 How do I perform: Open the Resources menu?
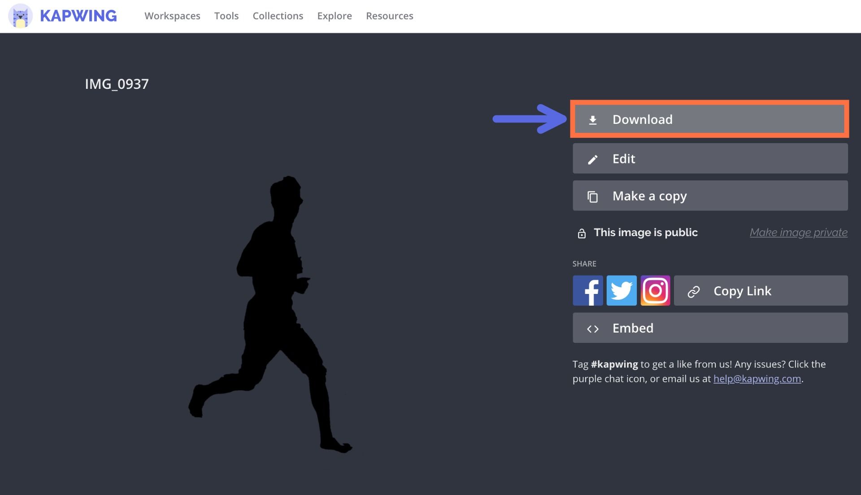[x=389, y=16]
